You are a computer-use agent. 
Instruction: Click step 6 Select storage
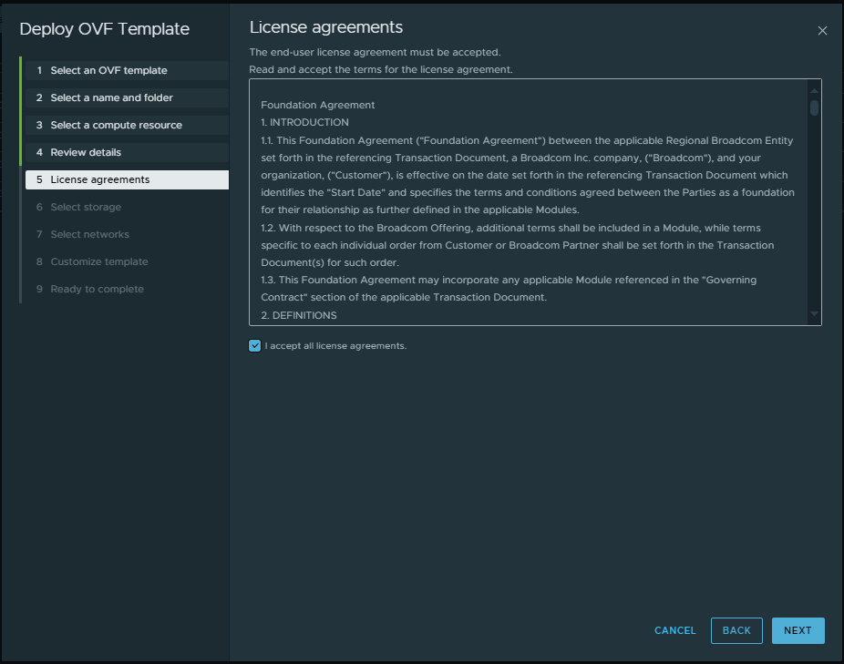[86, 207]
